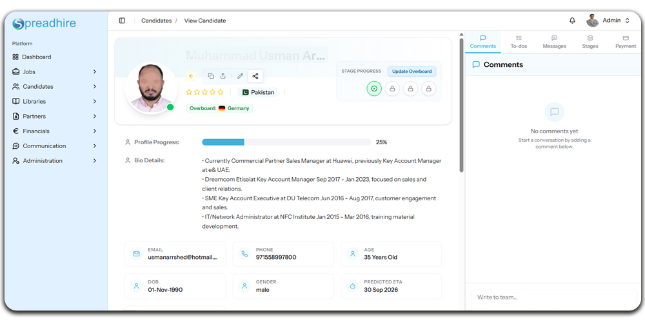645x322 pixels.
Task: Click the pencil edit icon
Action: pos(241,76)
